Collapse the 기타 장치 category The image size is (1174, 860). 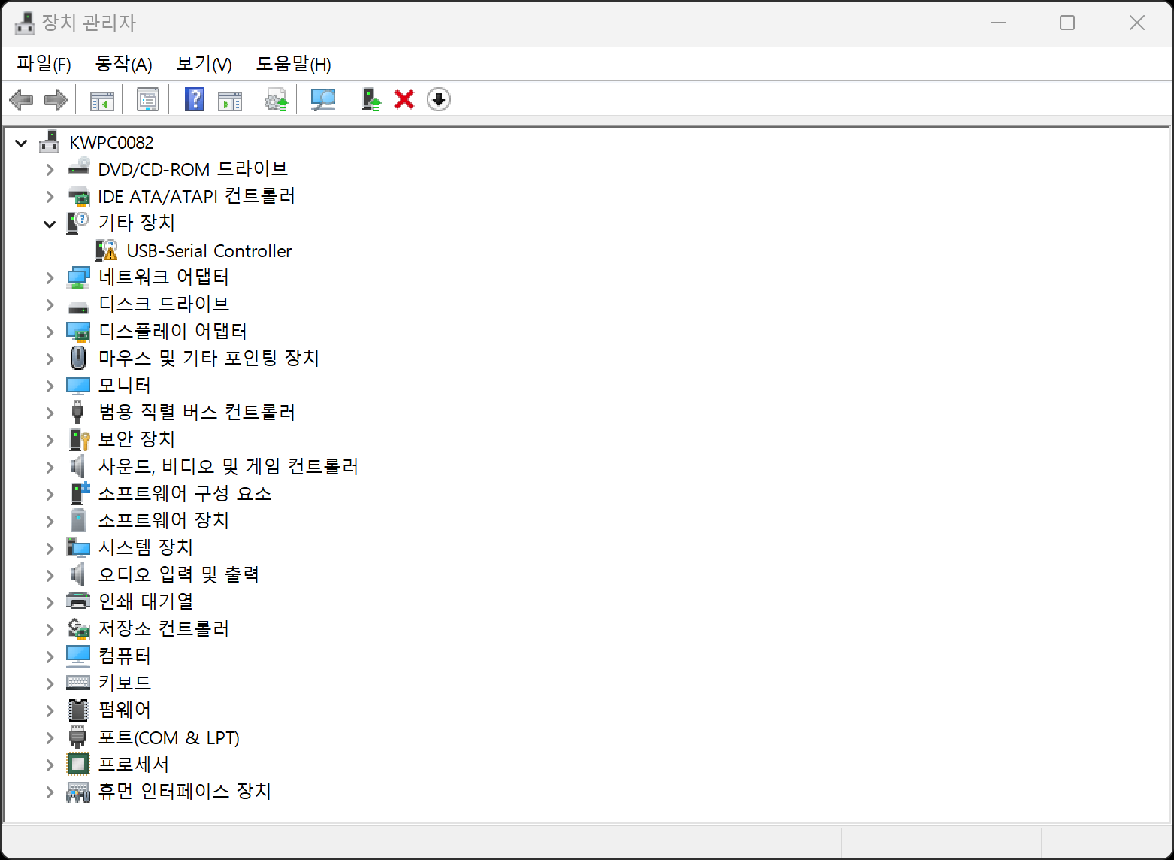(50, 224)
